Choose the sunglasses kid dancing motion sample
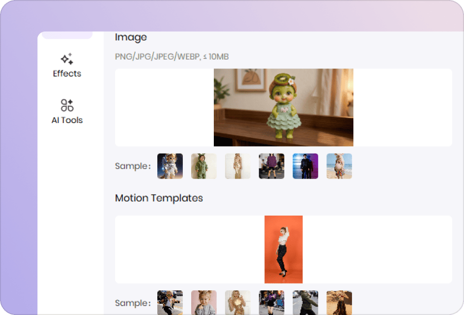 click(170, 302)
